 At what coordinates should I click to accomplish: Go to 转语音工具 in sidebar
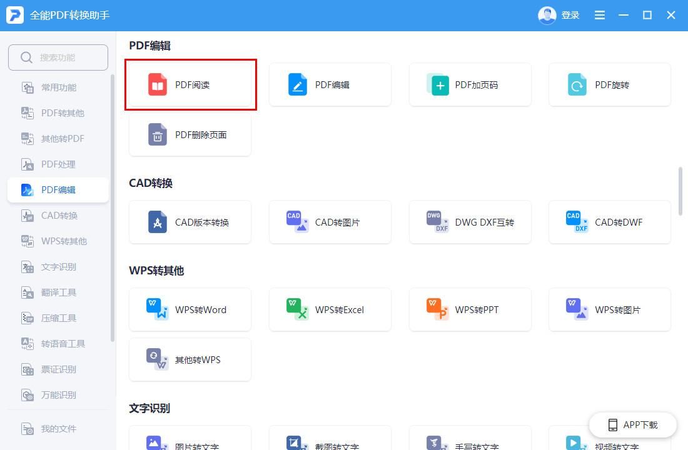pyautogui.click(x=58, y=343)
